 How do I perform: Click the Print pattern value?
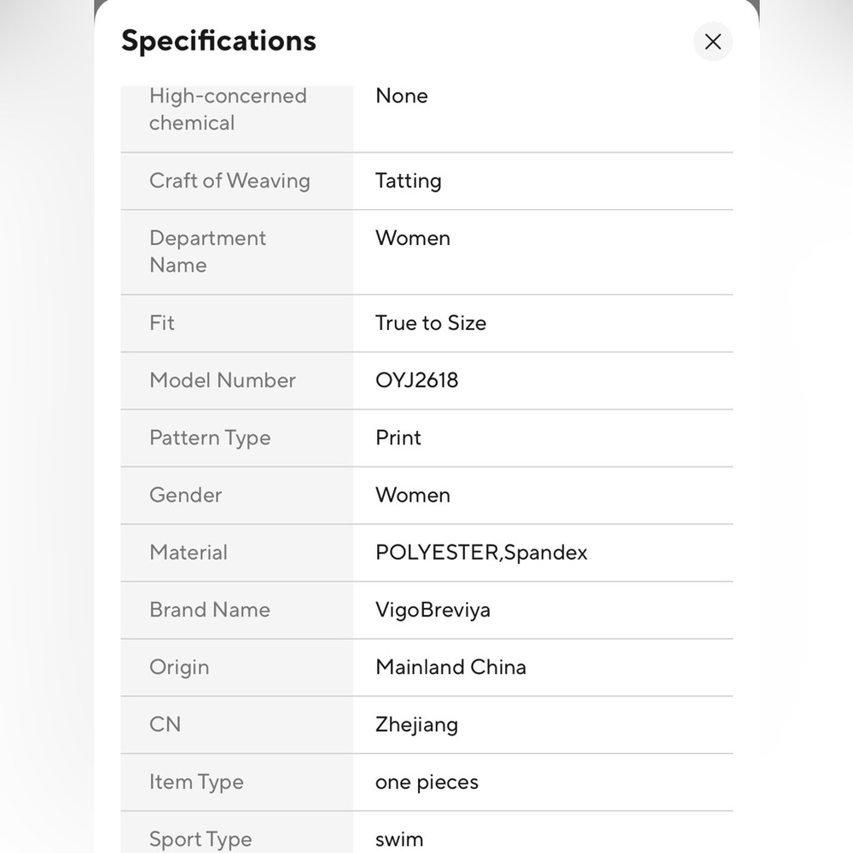pos(398,438)
